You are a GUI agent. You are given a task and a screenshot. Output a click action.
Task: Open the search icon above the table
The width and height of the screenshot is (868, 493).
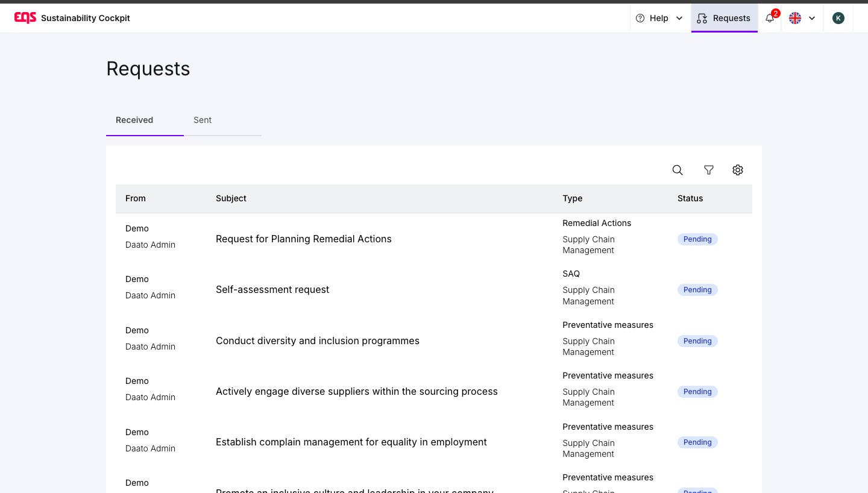678,171
